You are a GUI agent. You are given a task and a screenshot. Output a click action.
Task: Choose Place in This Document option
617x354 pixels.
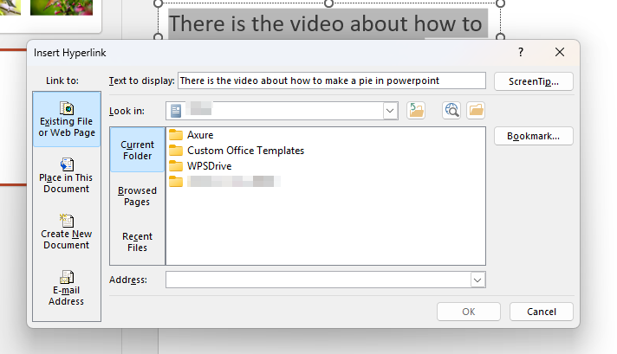pos(67,176)
